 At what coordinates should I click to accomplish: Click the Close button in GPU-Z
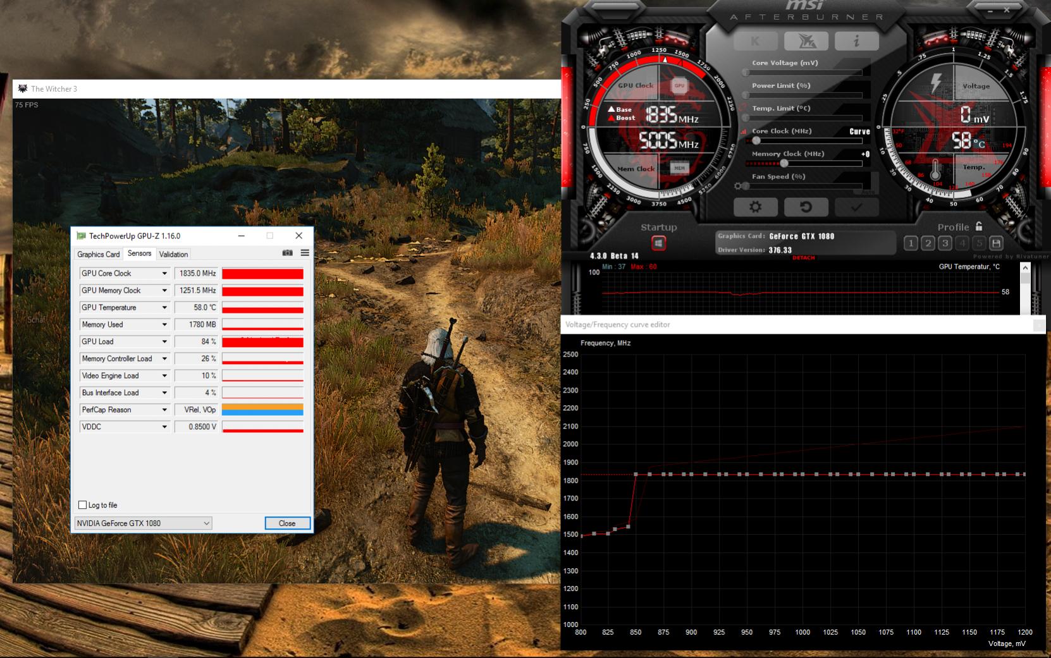[287, 523]
